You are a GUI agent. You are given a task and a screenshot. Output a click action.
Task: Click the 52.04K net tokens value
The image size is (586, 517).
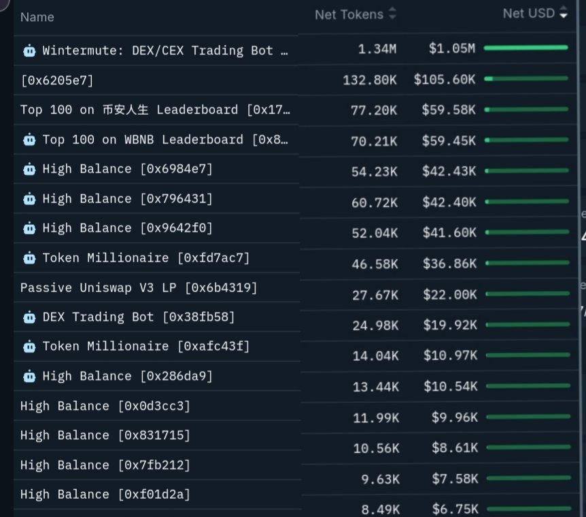(375, 233)
